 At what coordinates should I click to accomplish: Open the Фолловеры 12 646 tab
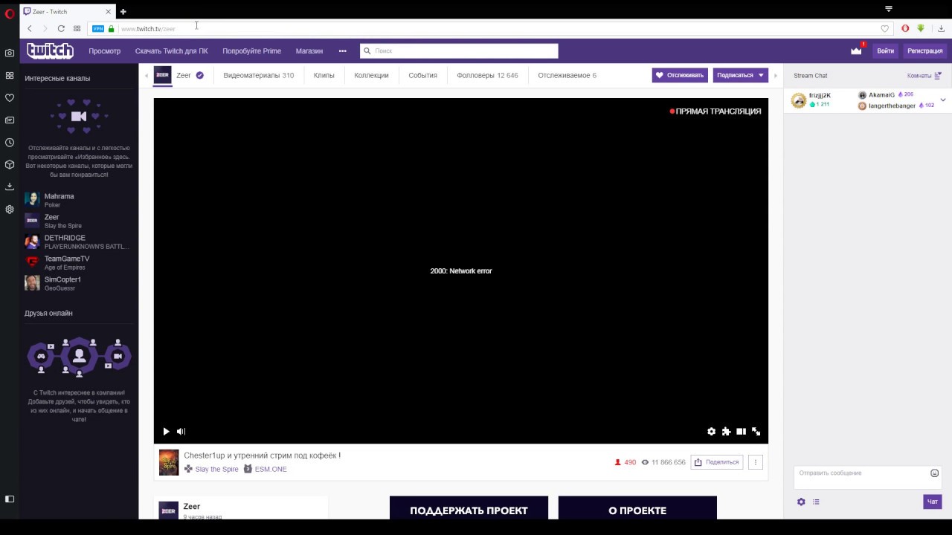click(487, 75)
